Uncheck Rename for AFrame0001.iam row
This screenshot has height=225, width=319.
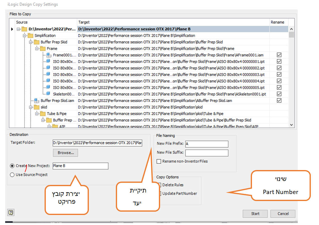(x=279, y=55)
